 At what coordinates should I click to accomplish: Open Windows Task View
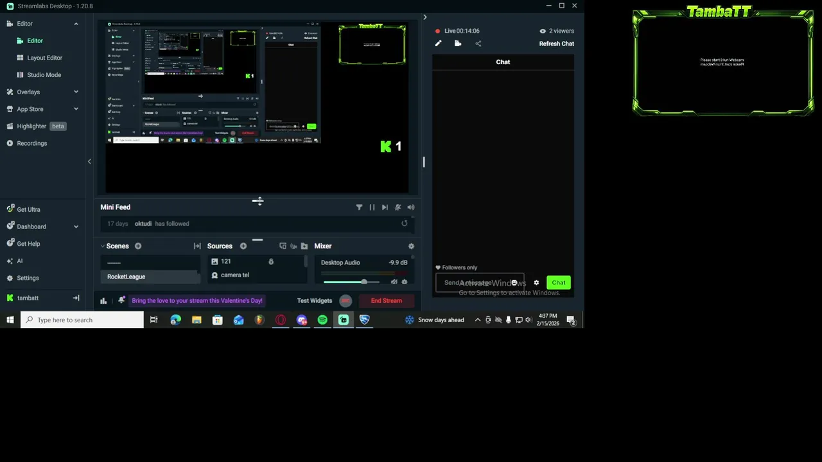153,320
